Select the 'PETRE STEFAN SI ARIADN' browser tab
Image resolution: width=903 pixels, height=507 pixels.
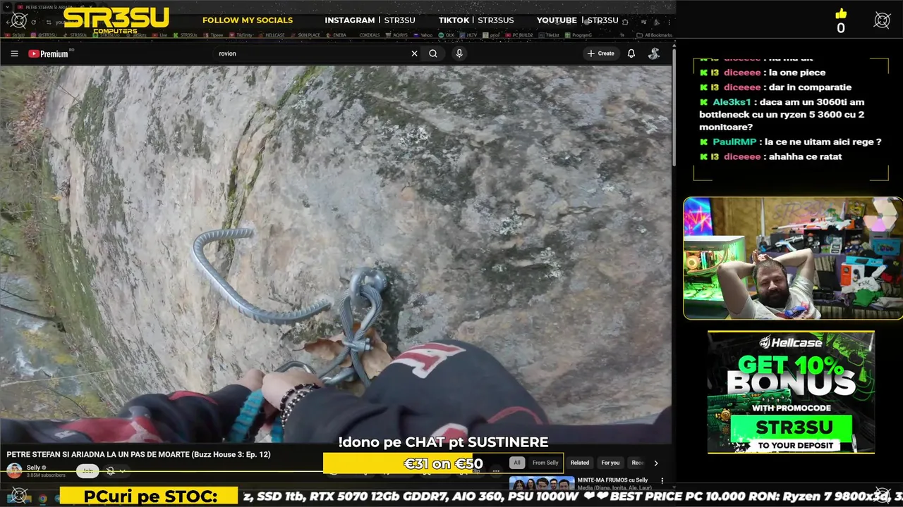tap(53, 7)
